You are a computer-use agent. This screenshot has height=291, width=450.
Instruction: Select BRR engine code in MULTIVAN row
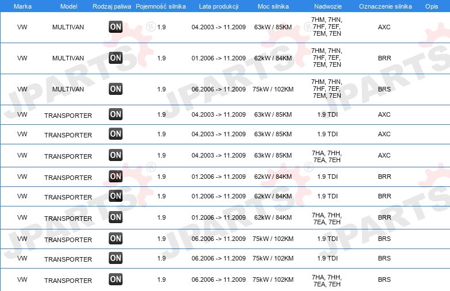[x=384, y=58]
